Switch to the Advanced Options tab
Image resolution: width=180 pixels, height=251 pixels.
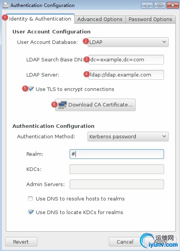[x=100, y=19]
